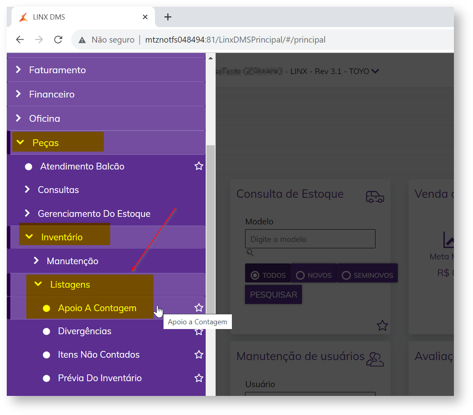Collapse the Peças menu section
Screen dimensions: 473x415
(x=106, y=143)
